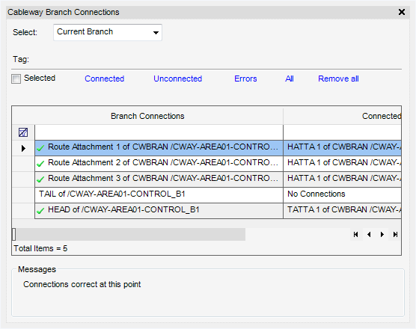Show only Connected items
The width and height of the screenshot is (416, 329).
pyautogui.click(x=104, y=79)
